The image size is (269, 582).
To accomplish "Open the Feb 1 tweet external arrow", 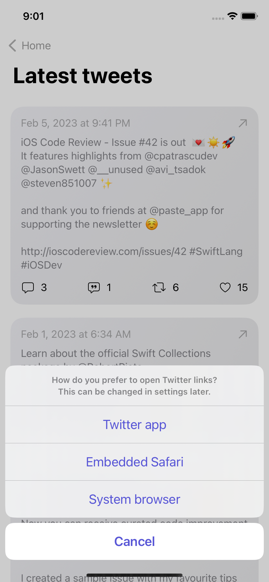I will [x=243, y=334].
